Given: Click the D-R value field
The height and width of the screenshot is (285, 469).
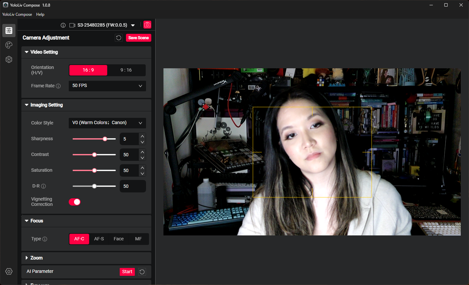Looking at the screenshot, I should (x=133, y=186).
